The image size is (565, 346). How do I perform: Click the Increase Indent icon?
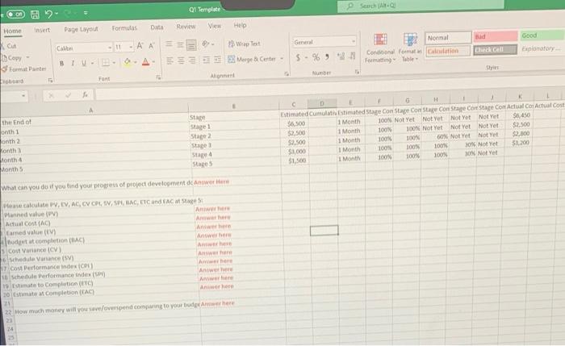coord(217,60)
